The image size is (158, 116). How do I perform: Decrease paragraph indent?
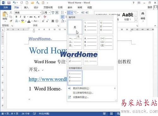(83, 13)
